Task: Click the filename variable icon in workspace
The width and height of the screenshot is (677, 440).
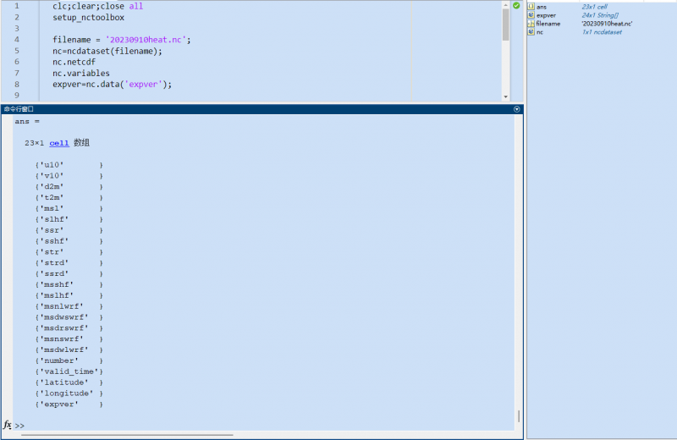Action: coord(531,24)
